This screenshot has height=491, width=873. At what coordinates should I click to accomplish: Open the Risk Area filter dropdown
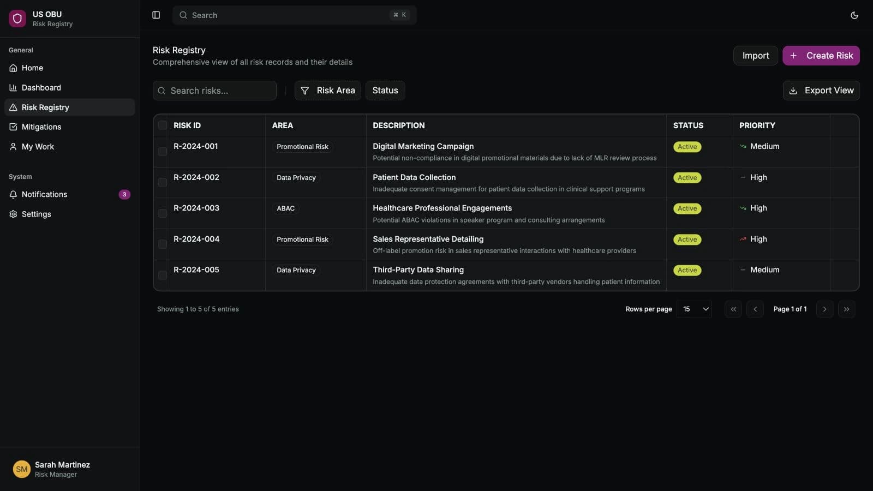click(x=328, y=91)
